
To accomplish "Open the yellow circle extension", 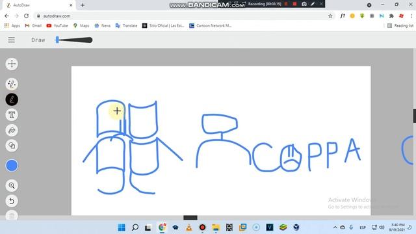I will 352,16.
